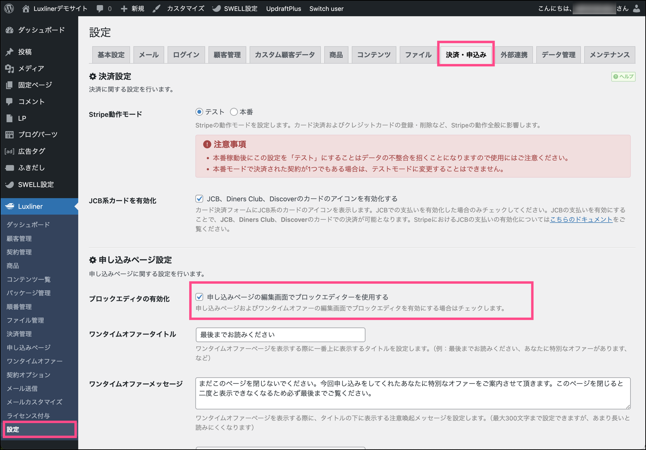
Task: Switch to the 基本設定 tab
Action: [111, 55]
